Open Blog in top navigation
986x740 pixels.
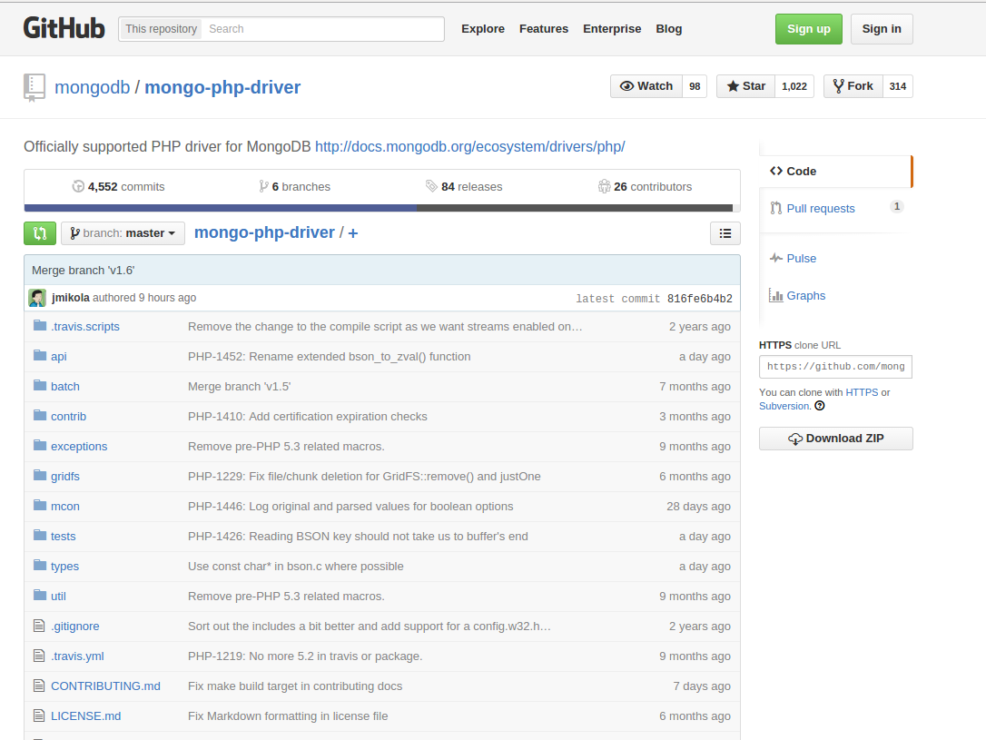668,29
